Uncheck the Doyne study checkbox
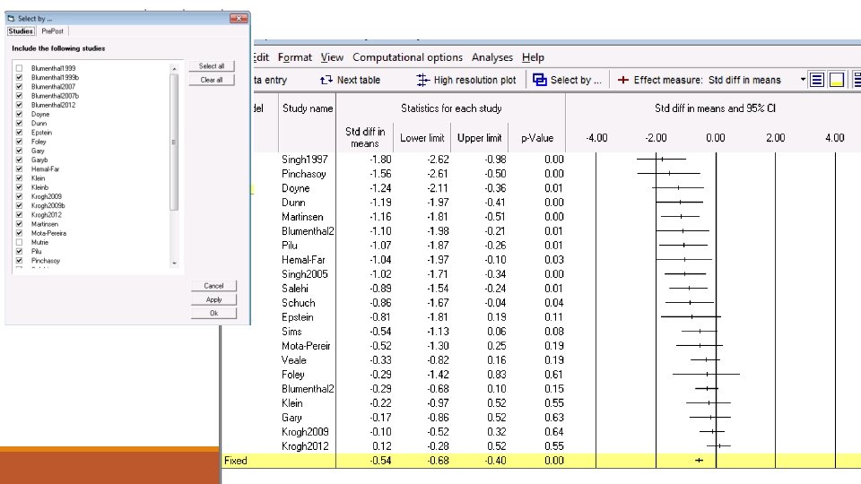The width and height of the screenshot is (861, 484). (19, 114)
